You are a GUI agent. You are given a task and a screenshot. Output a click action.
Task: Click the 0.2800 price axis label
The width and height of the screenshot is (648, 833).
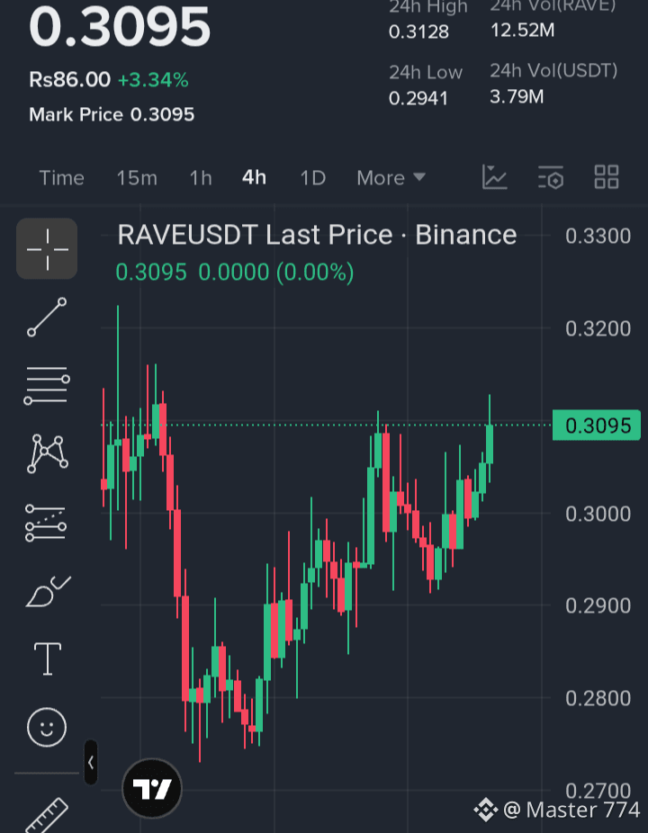[x=598, y=698]
